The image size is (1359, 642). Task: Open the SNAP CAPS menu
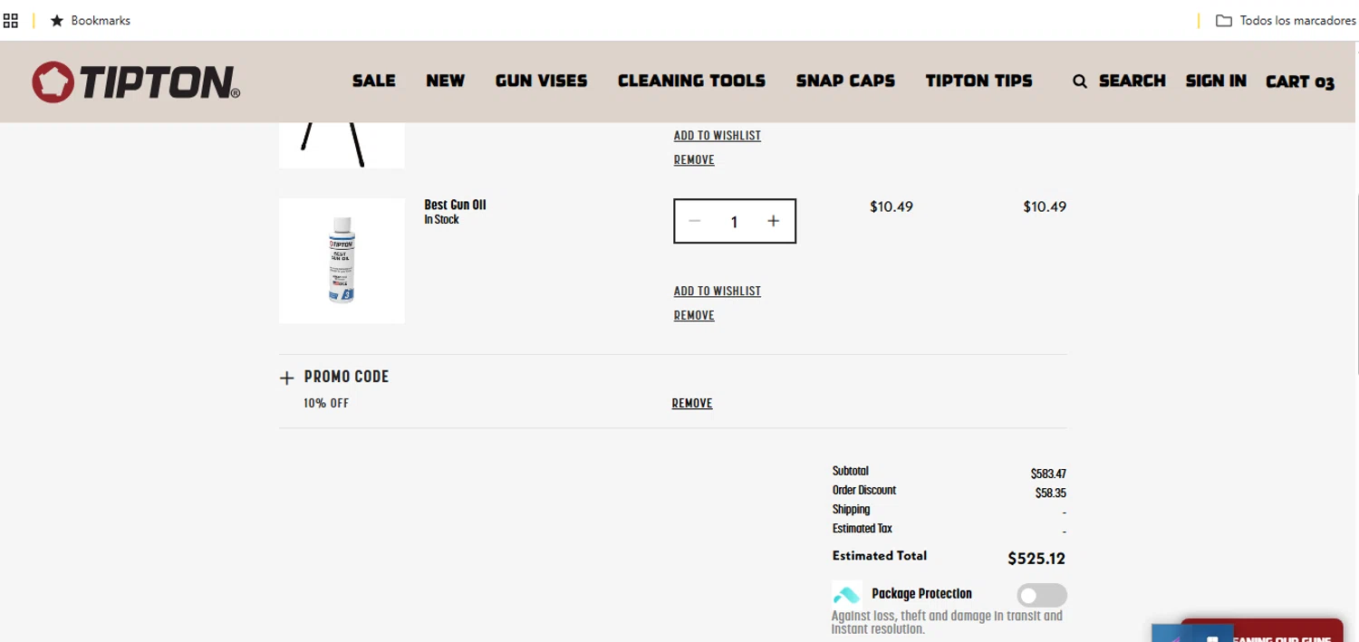pyautogui.click(x=845, y=81)
